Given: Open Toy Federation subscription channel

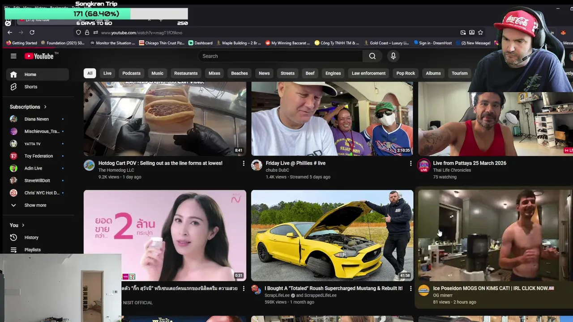Looking at the screenshot, I should (38, 156).
